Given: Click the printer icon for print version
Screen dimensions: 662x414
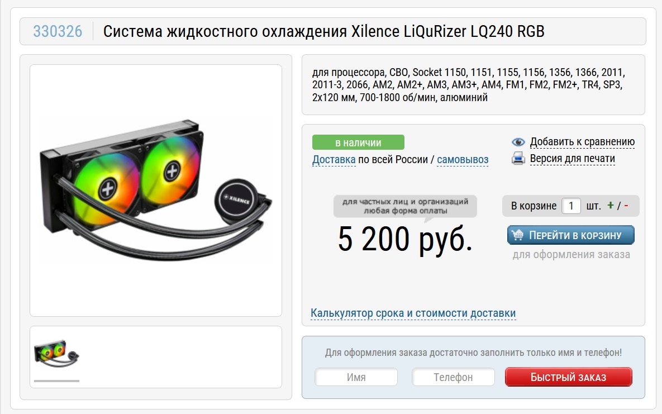Looking at the screenshot, I should click(518, 159).
